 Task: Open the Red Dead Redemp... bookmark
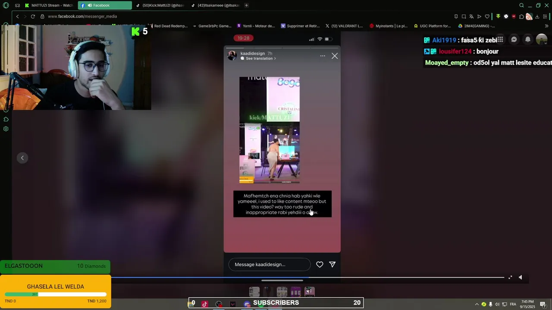click(168, 26)
